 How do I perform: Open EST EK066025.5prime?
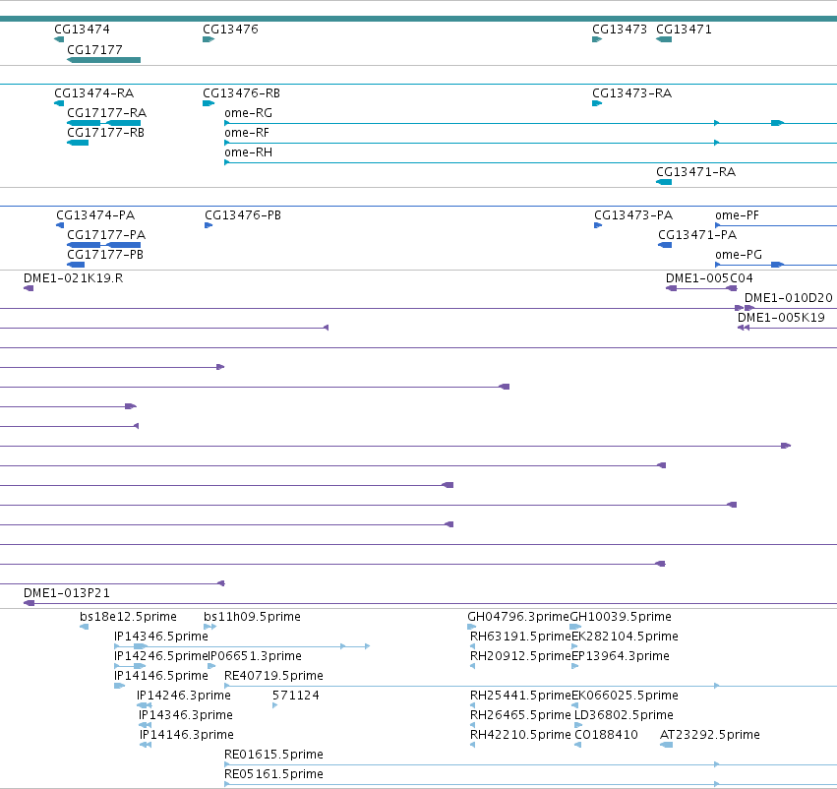(x=626, y=697)
